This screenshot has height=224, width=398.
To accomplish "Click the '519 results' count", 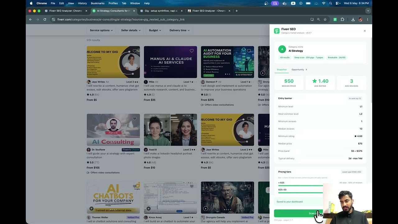I will (93, 40).
